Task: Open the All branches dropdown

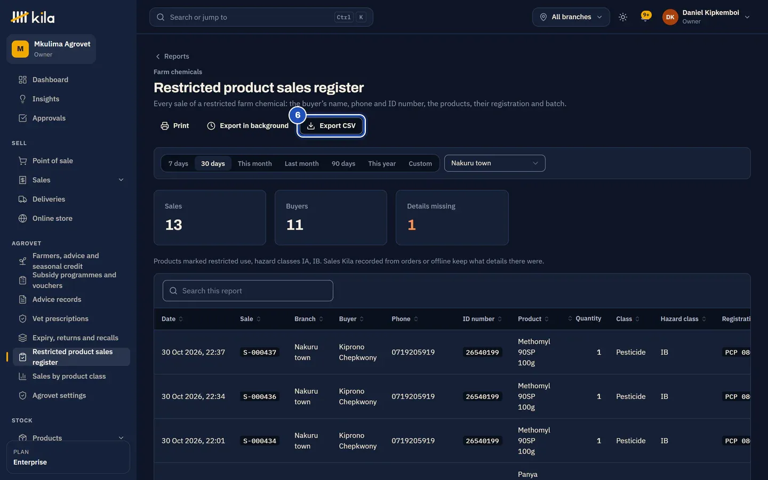Action: pyautogui.click(x=571, y=17)
